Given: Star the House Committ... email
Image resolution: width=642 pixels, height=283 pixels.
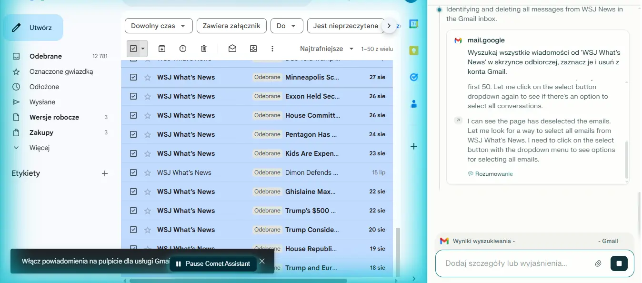Looking at the screenshot, I should (148, 115).
